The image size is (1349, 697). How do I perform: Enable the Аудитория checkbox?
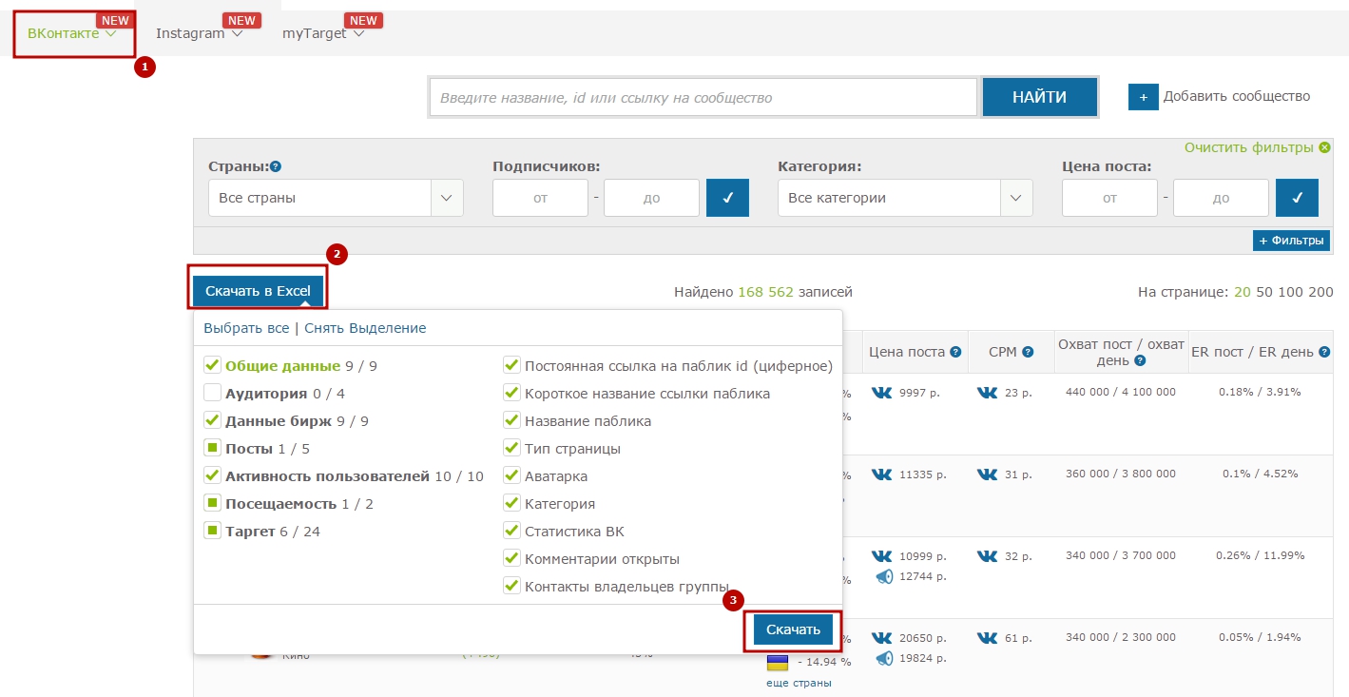[213, 393]
